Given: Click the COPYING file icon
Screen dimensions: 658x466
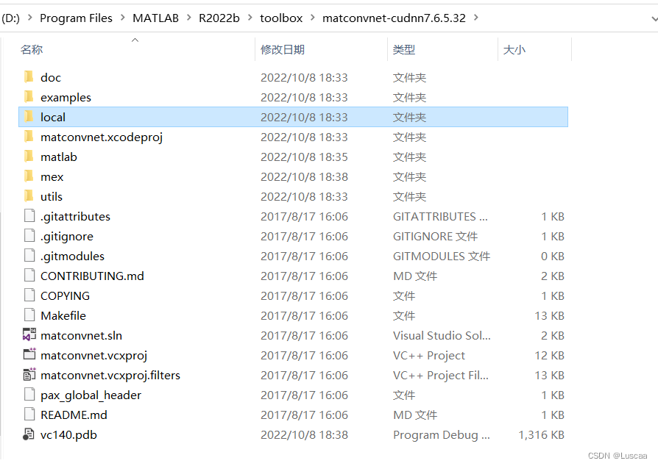Looking at the screenshot, I should point(29,295).
